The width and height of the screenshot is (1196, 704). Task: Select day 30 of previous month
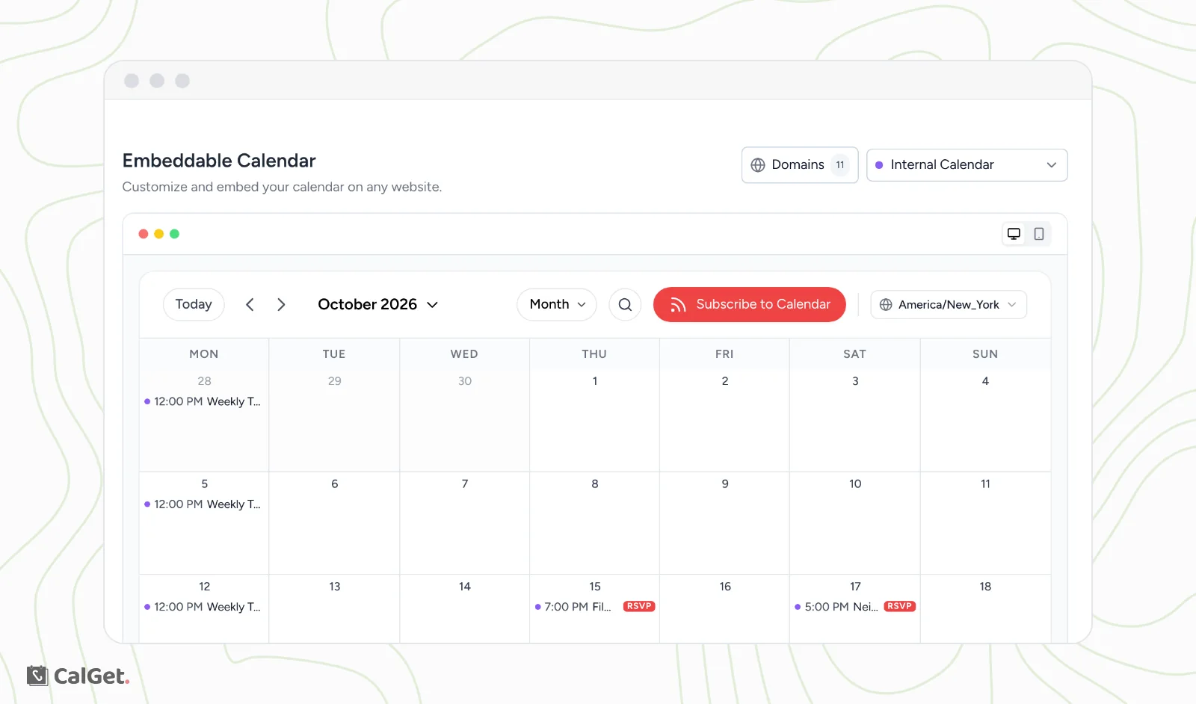pos(465,381)
